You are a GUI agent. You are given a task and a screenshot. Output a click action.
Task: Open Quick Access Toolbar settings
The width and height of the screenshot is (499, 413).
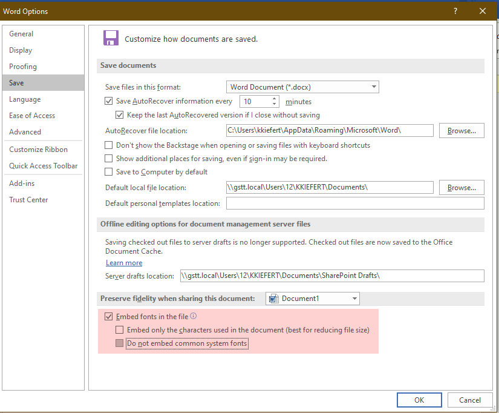click(44, 166)
